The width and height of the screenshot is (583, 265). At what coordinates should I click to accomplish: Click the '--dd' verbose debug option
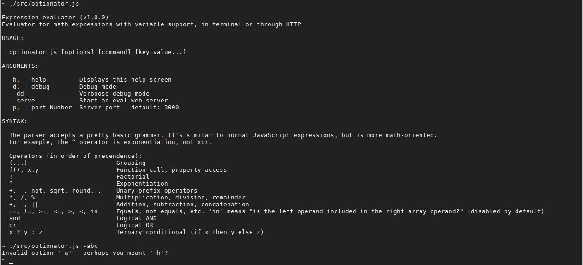coord(17,94)
